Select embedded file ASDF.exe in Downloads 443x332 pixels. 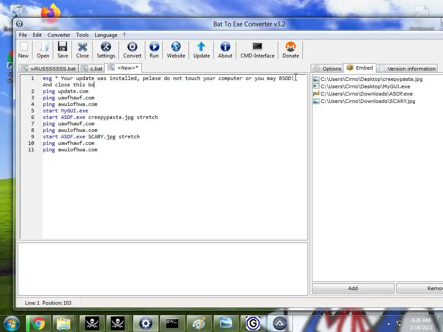coord(363,94)
